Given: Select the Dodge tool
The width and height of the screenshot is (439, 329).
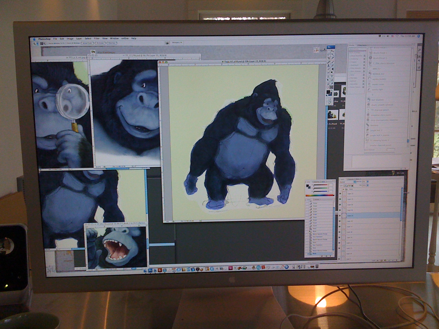Looking at the screenshot, I should [332, 73].
